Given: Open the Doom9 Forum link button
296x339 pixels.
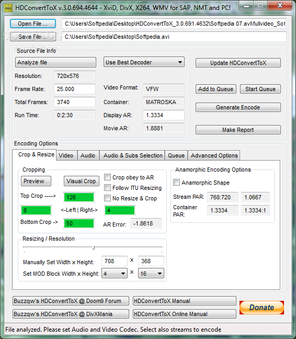Looking at the screenshot, I should point(71,301).
